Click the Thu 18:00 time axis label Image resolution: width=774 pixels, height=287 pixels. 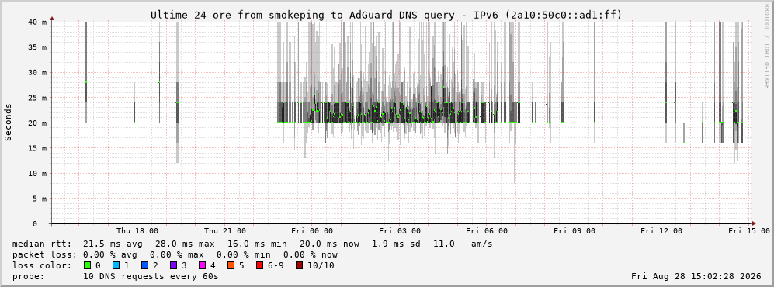coord(137,231)
